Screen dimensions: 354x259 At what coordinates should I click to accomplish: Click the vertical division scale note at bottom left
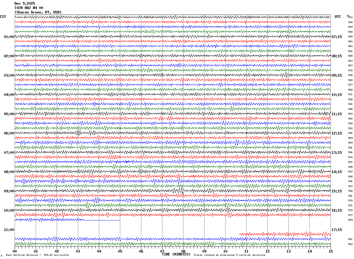coord(37,255)
